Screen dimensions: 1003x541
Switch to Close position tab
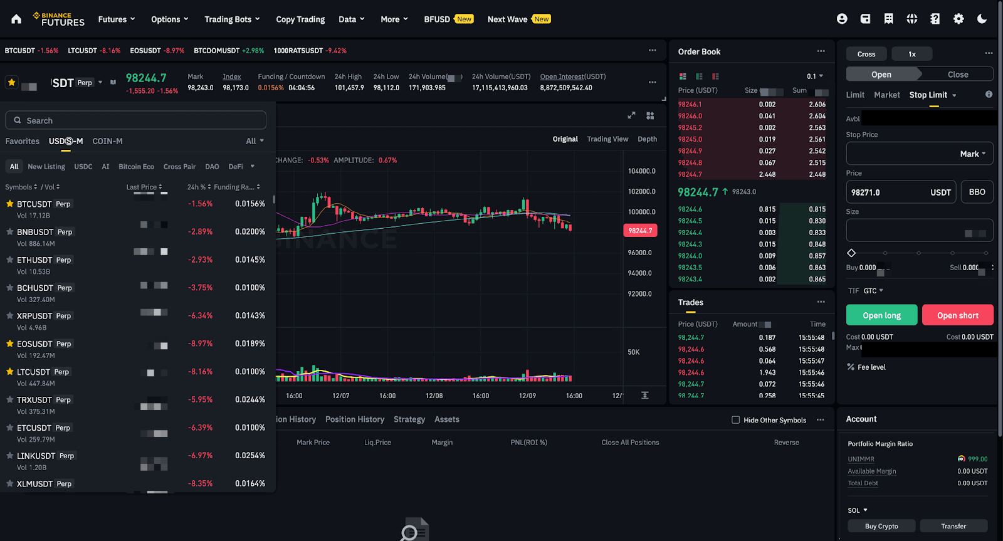point(957,74)
